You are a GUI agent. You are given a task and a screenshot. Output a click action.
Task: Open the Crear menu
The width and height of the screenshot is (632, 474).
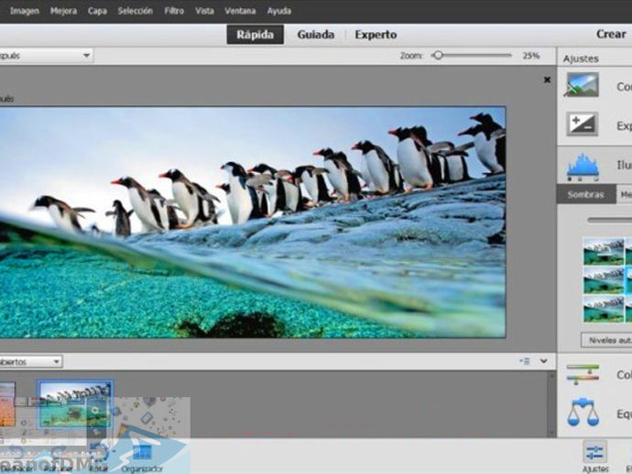pos(611,34)
